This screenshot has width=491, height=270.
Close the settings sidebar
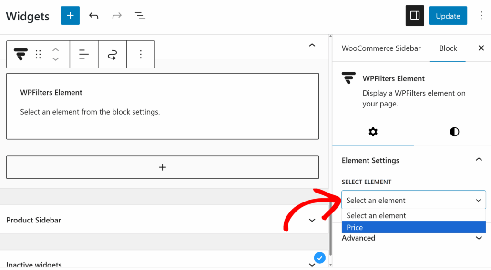481,48
